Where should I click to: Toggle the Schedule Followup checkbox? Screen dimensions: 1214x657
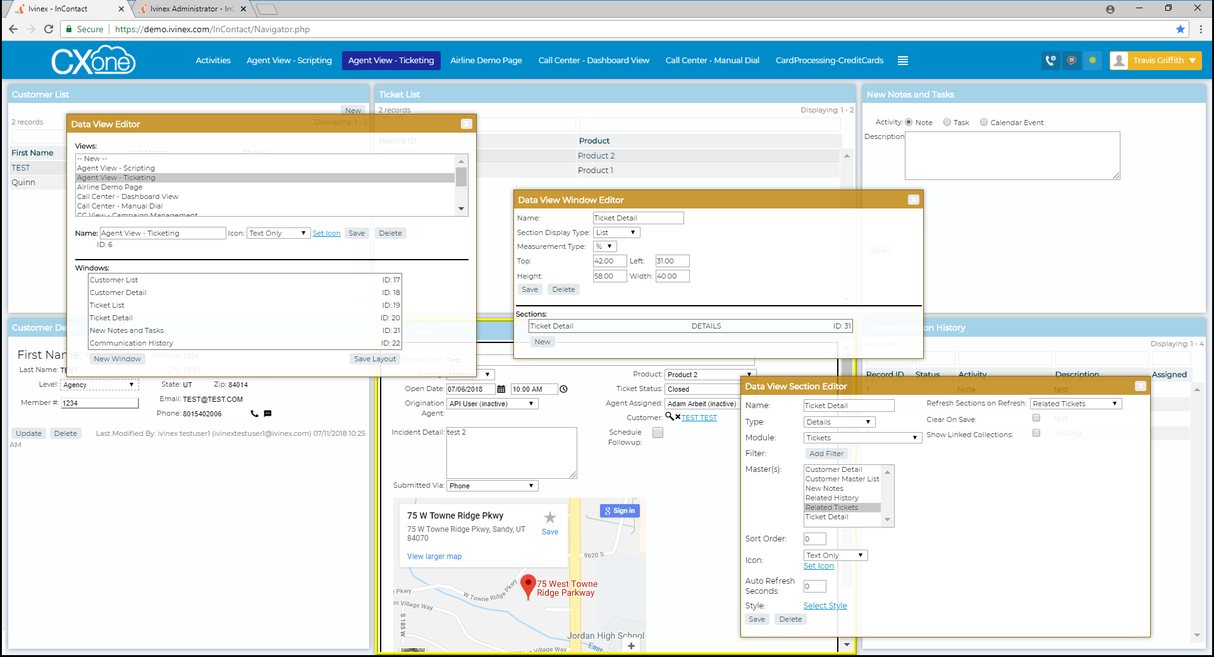tap(658, 433)
